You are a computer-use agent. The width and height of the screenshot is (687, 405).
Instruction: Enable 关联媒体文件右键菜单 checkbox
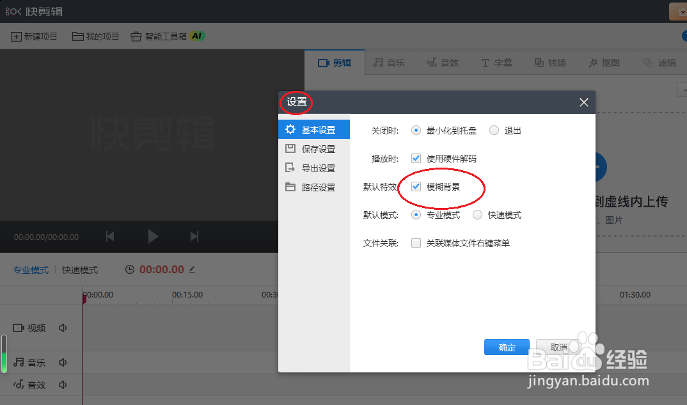pyautogui.click(x=416, y=243)
